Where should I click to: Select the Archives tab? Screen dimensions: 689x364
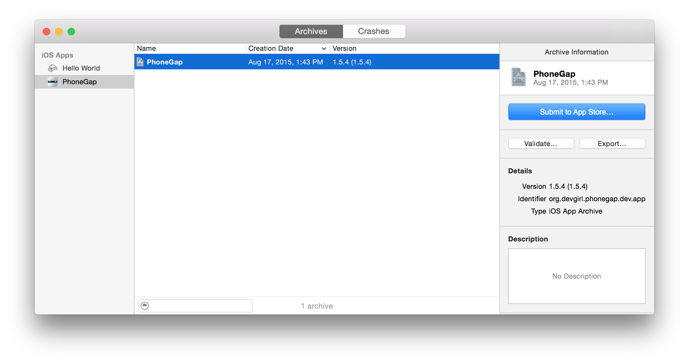[311, 31]
